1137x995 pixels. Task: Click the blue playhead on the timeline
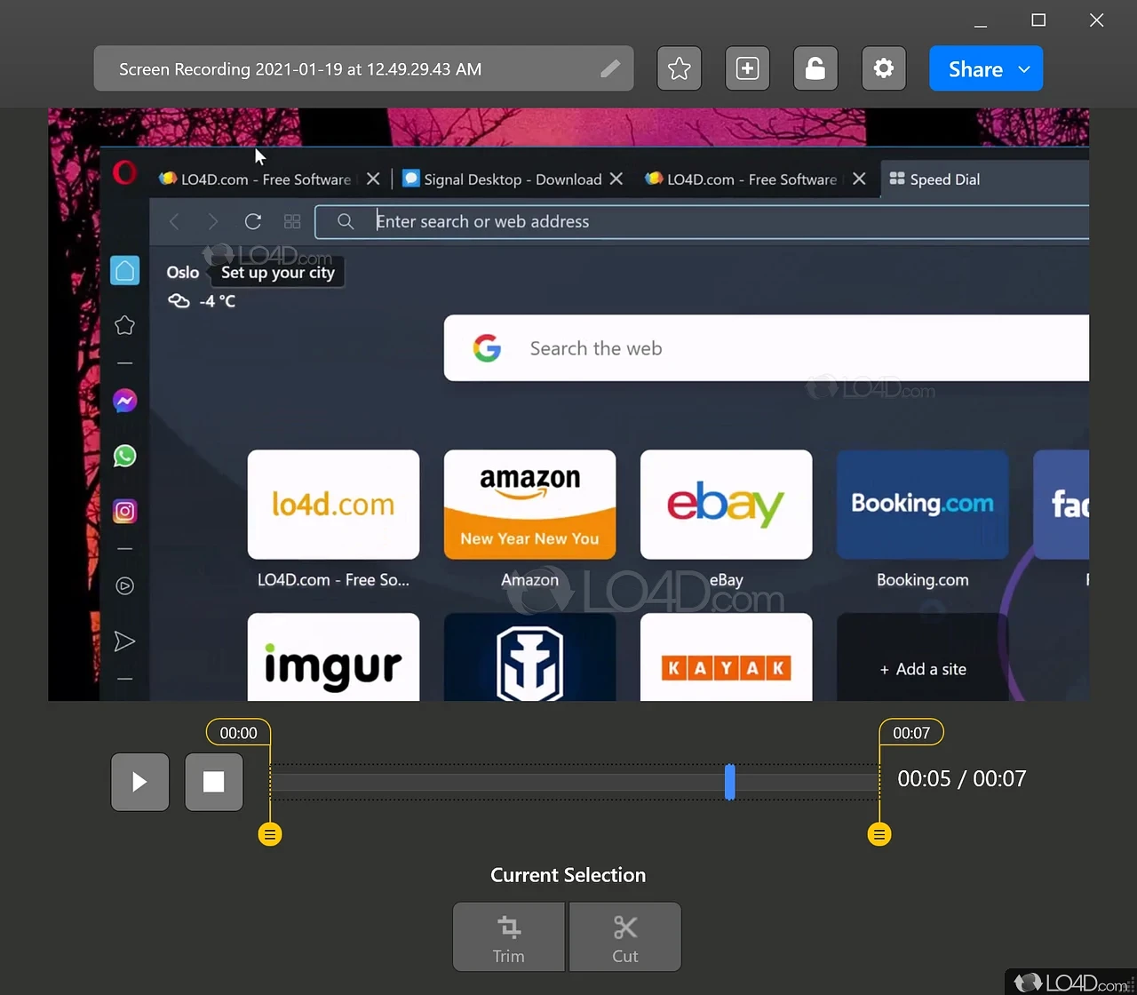coord(729,782)
